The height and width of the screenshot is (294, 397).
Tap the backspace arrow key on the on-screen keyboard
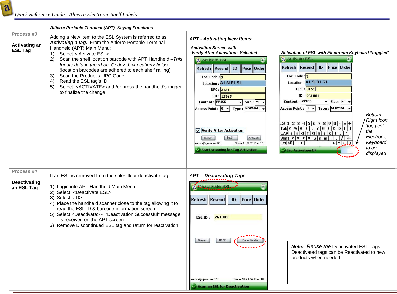[350, 123]
